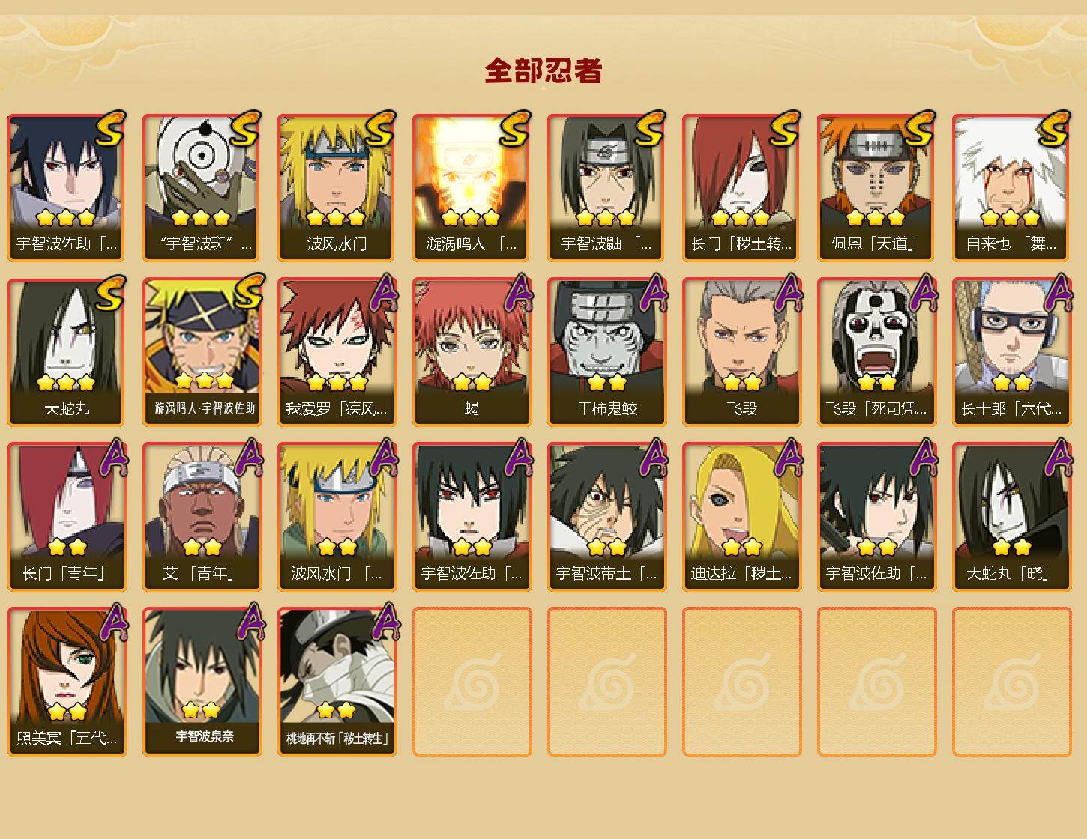Click the first empty ninja slot
1087x839 pixels.
(472, 682)
